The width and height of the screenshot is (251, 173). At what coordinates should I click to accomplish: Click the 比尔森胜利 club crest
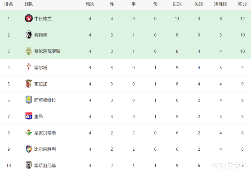pyautogui.click(x=29, y=149)
